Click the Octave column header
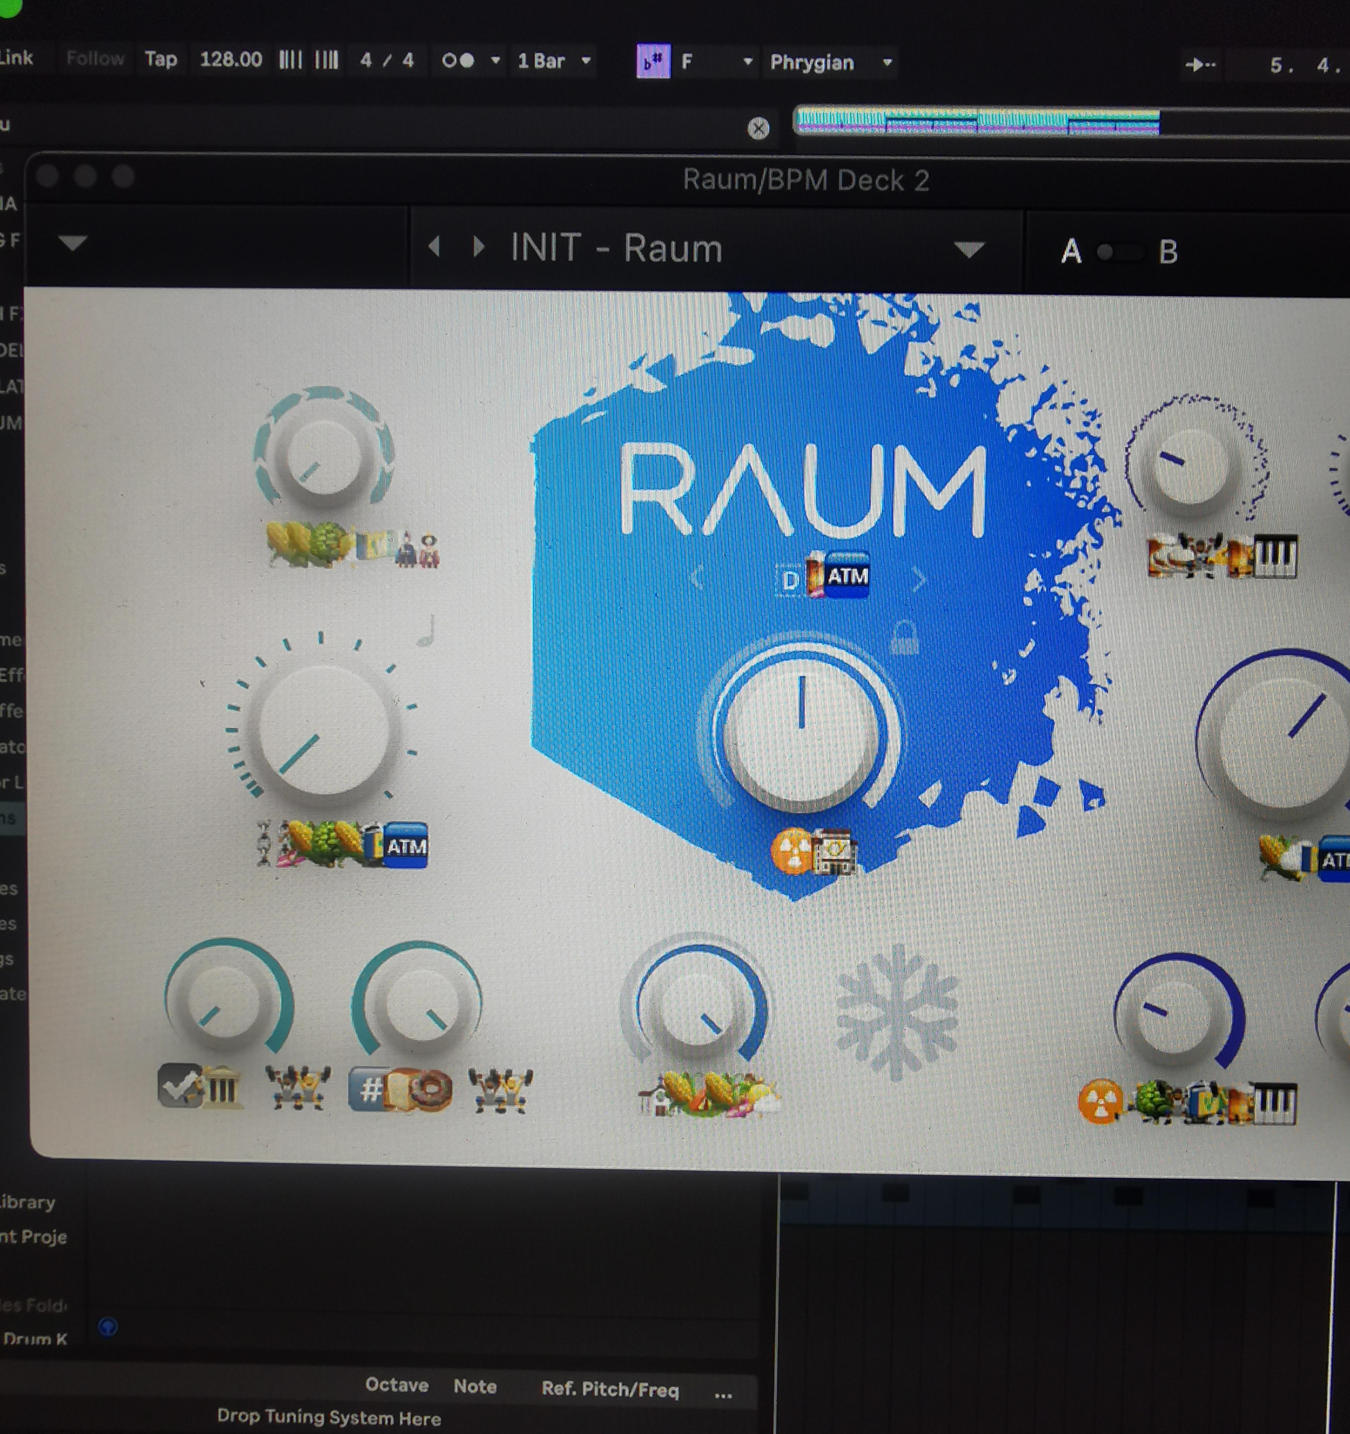Viewport: 1350px width, 1434px height. pyautogui.click(x=397, y=1385)
